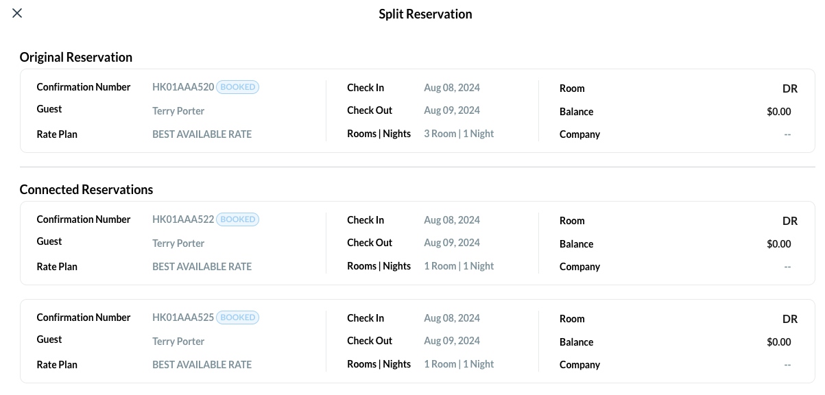Select guest Terry Porter in Original Reservation

[178, 111]
